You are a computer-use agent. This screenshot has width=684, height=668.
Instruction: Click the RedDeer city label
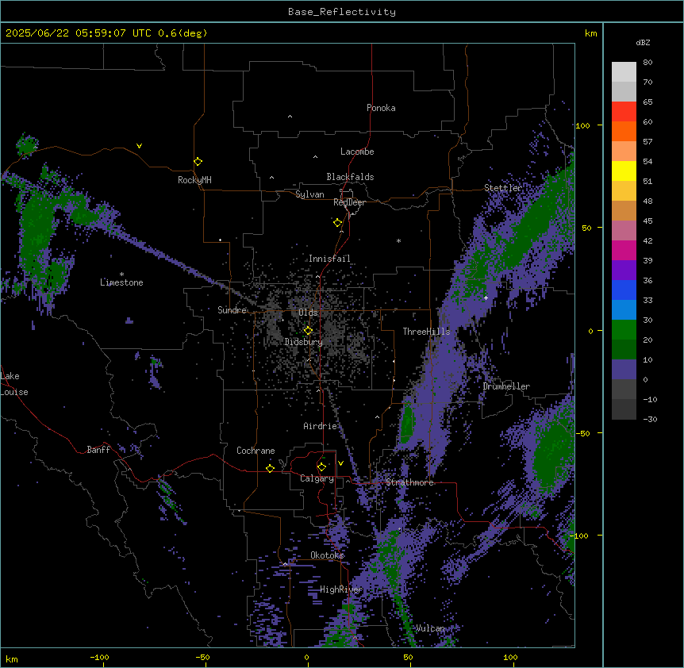pyautogui.click(x=349, y=202)
